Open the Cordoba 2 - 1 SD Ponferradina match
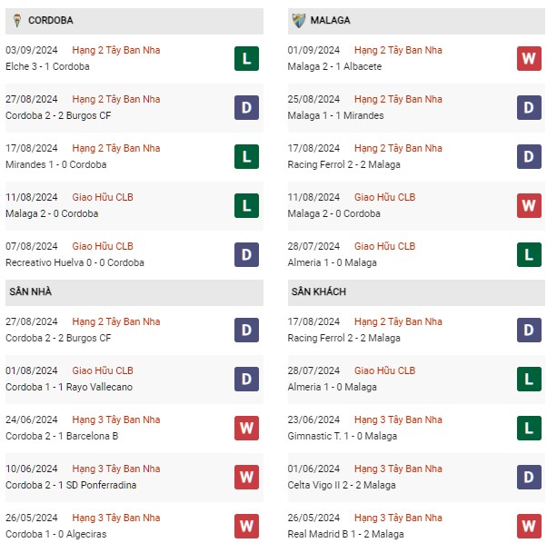The image size is (547, 543). tap(71, 485)
